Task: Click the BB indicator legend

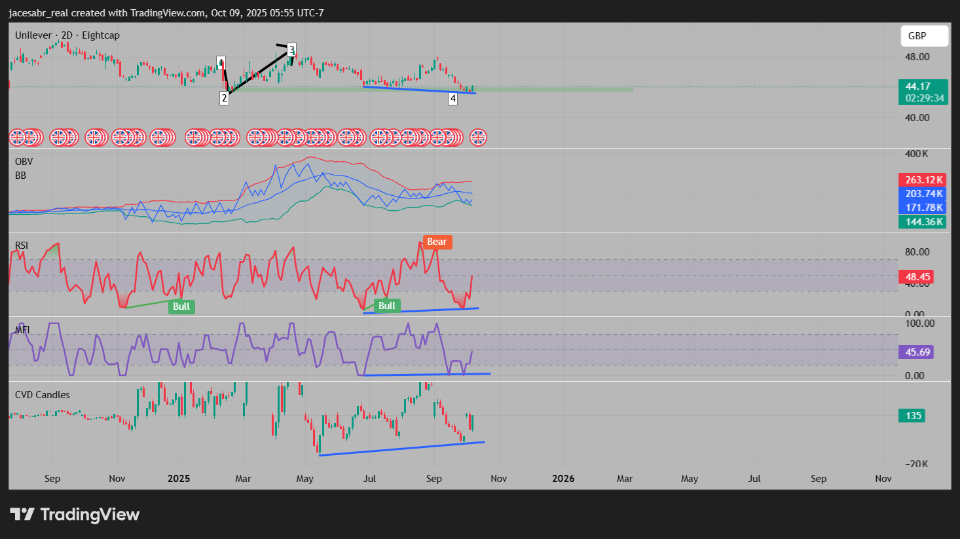Action: 20,176
